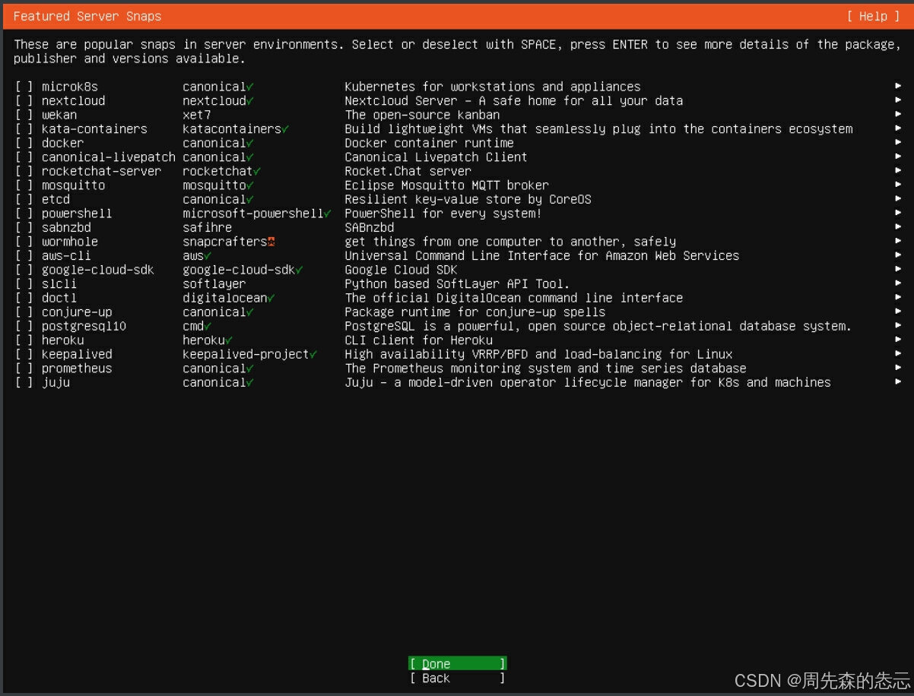Check the mosquitto snap box

pyautogui.click(x=24, y=185)
